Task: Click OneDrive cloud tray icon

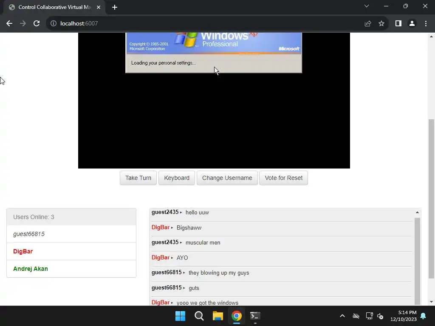Action: 356,316
